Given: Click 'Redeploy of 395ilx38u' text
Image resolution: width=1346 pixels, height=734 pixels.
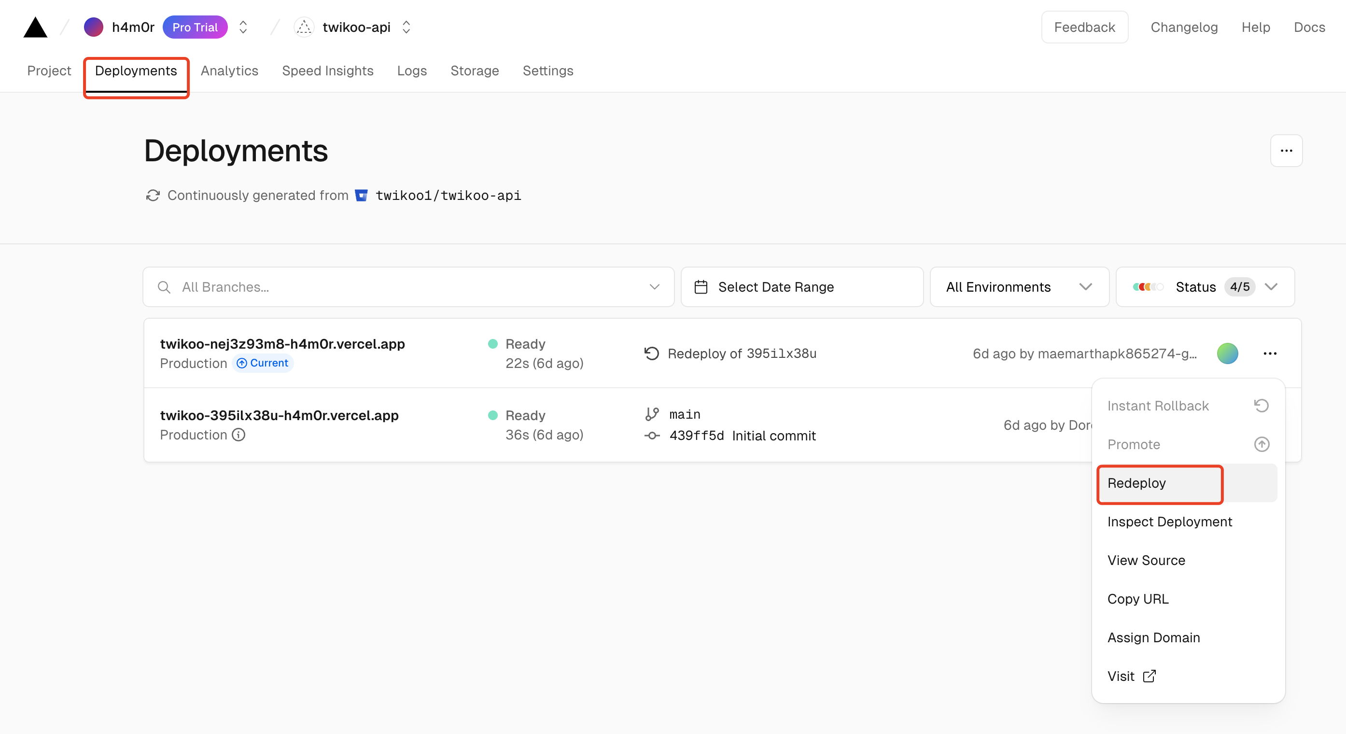Looking at the screenshot, I should coord(742,354).
